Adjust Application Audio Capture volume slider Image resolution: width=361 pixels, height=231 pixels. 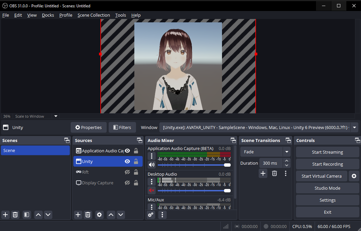tap(194, 165)
